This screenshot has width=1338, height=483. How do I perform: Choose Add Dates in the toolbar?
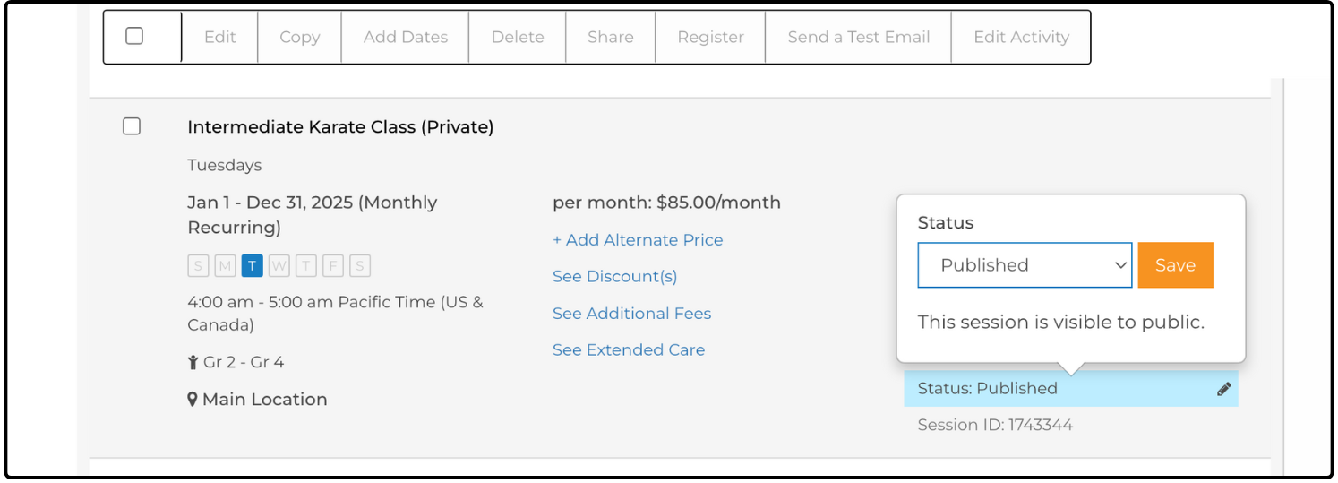tap(405, 38)
